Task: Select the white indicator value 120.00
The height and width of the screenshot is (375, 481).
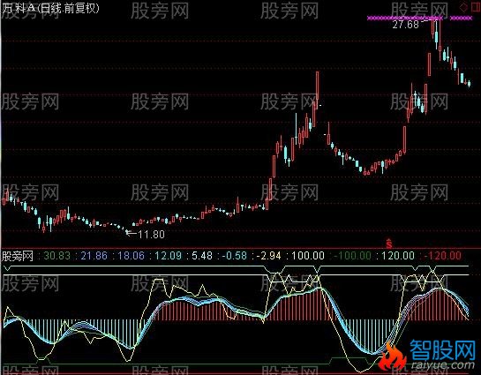Action: [x=397, y=256]
